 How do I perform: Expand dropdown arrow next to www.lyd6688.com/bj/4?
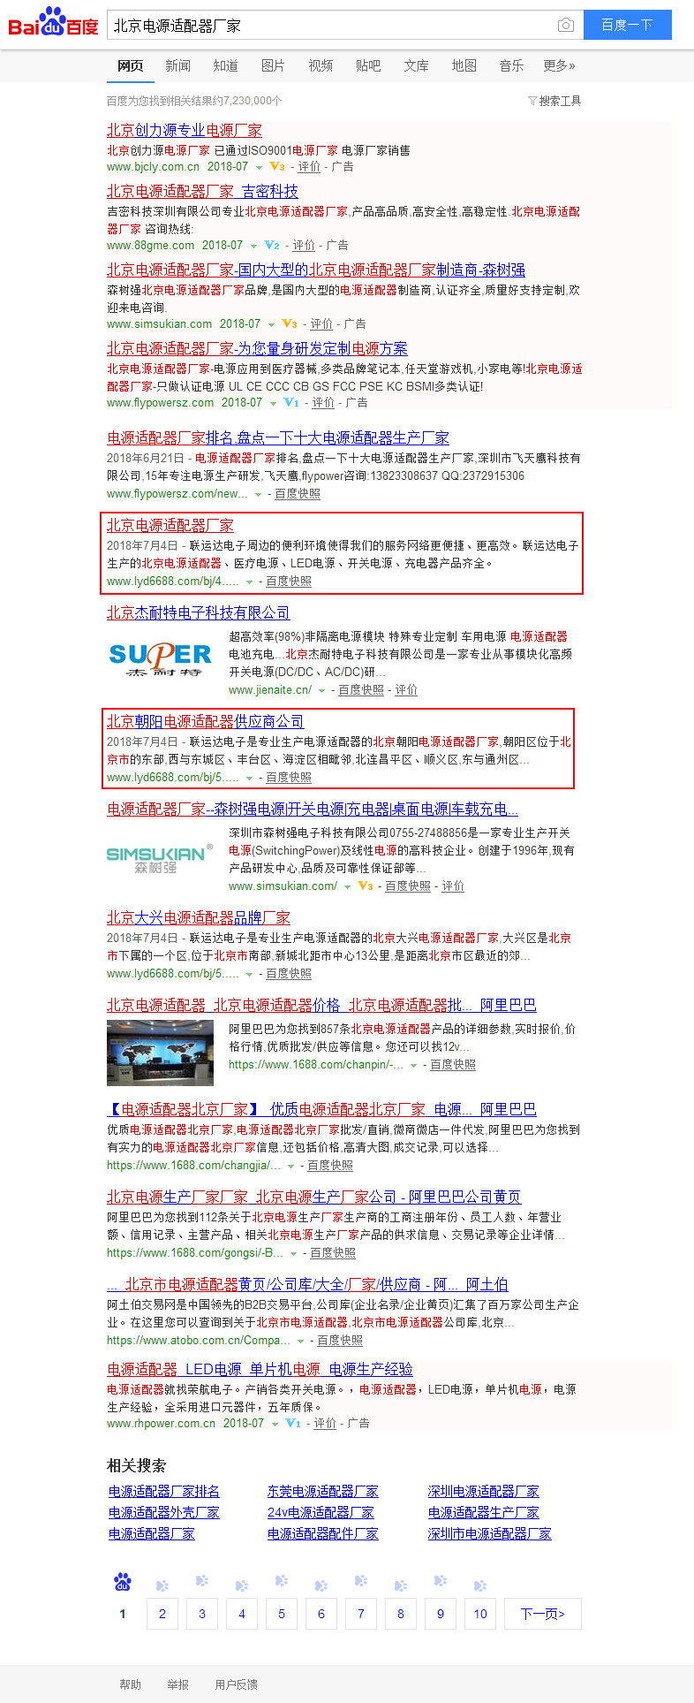[x=250, y=582]
